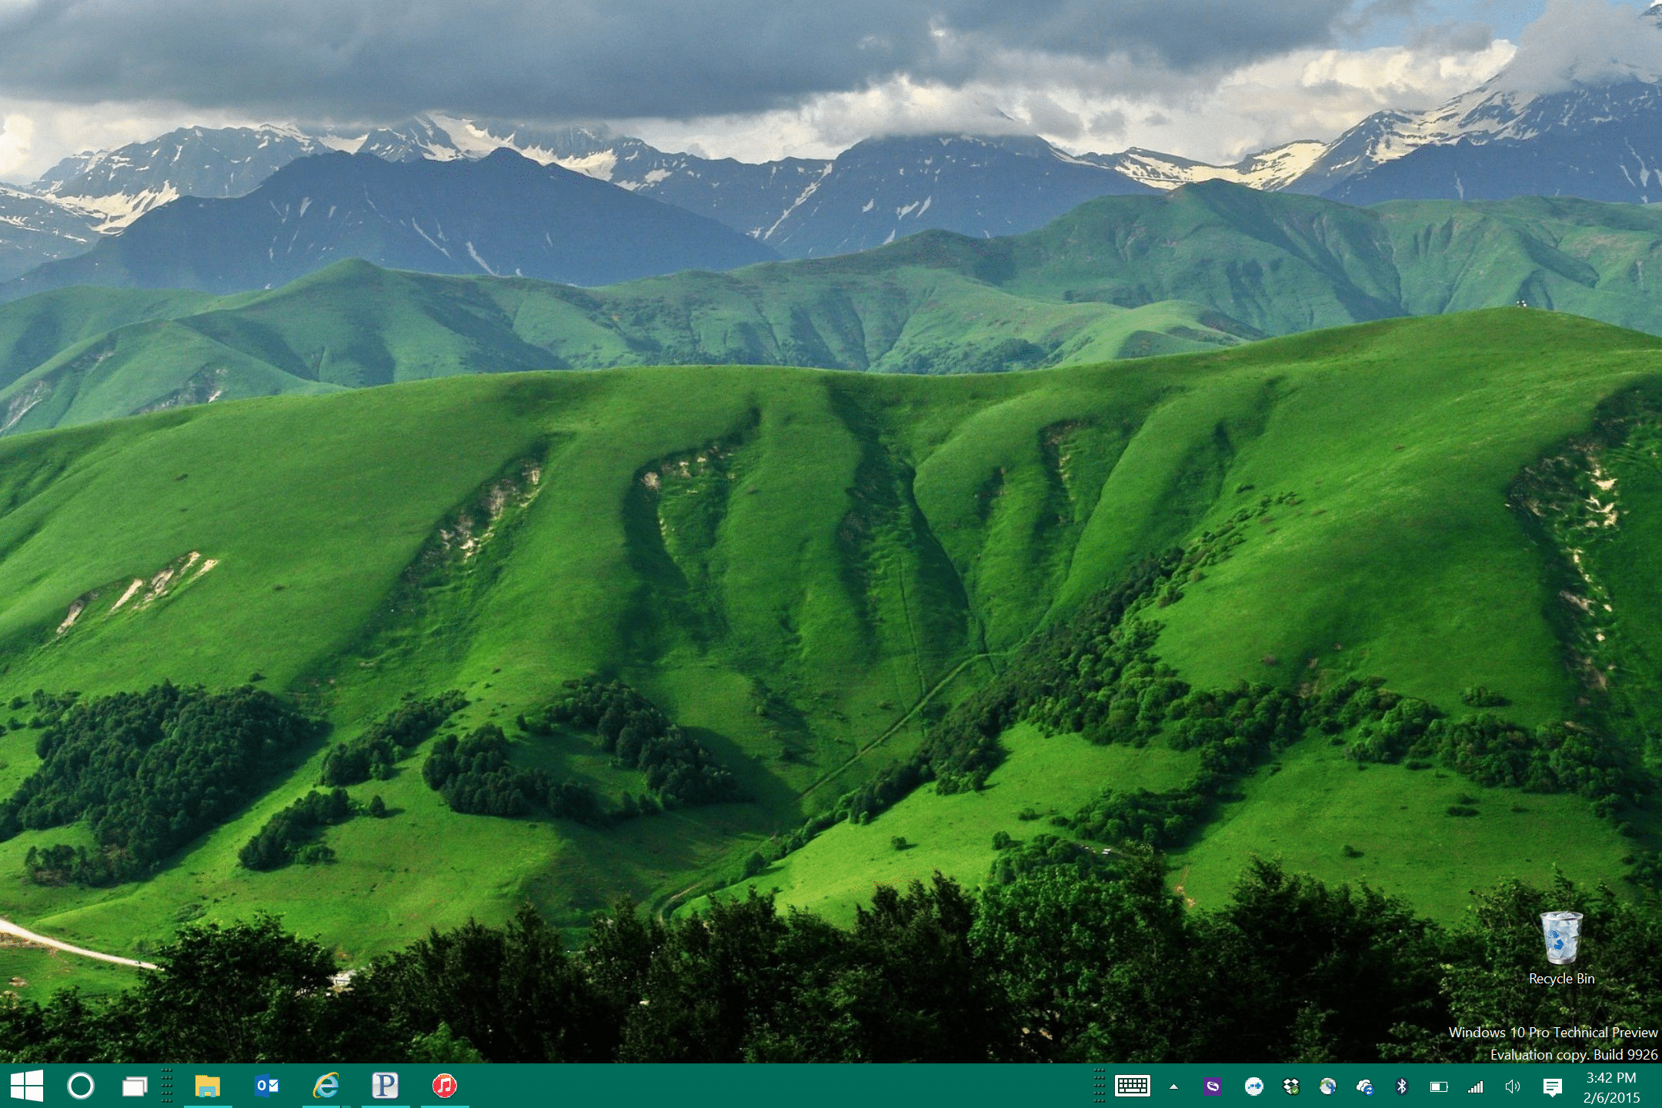Open Internet Explorer from the taskbar
Screen dimensions: 1662x1108
coord(326,1086)
